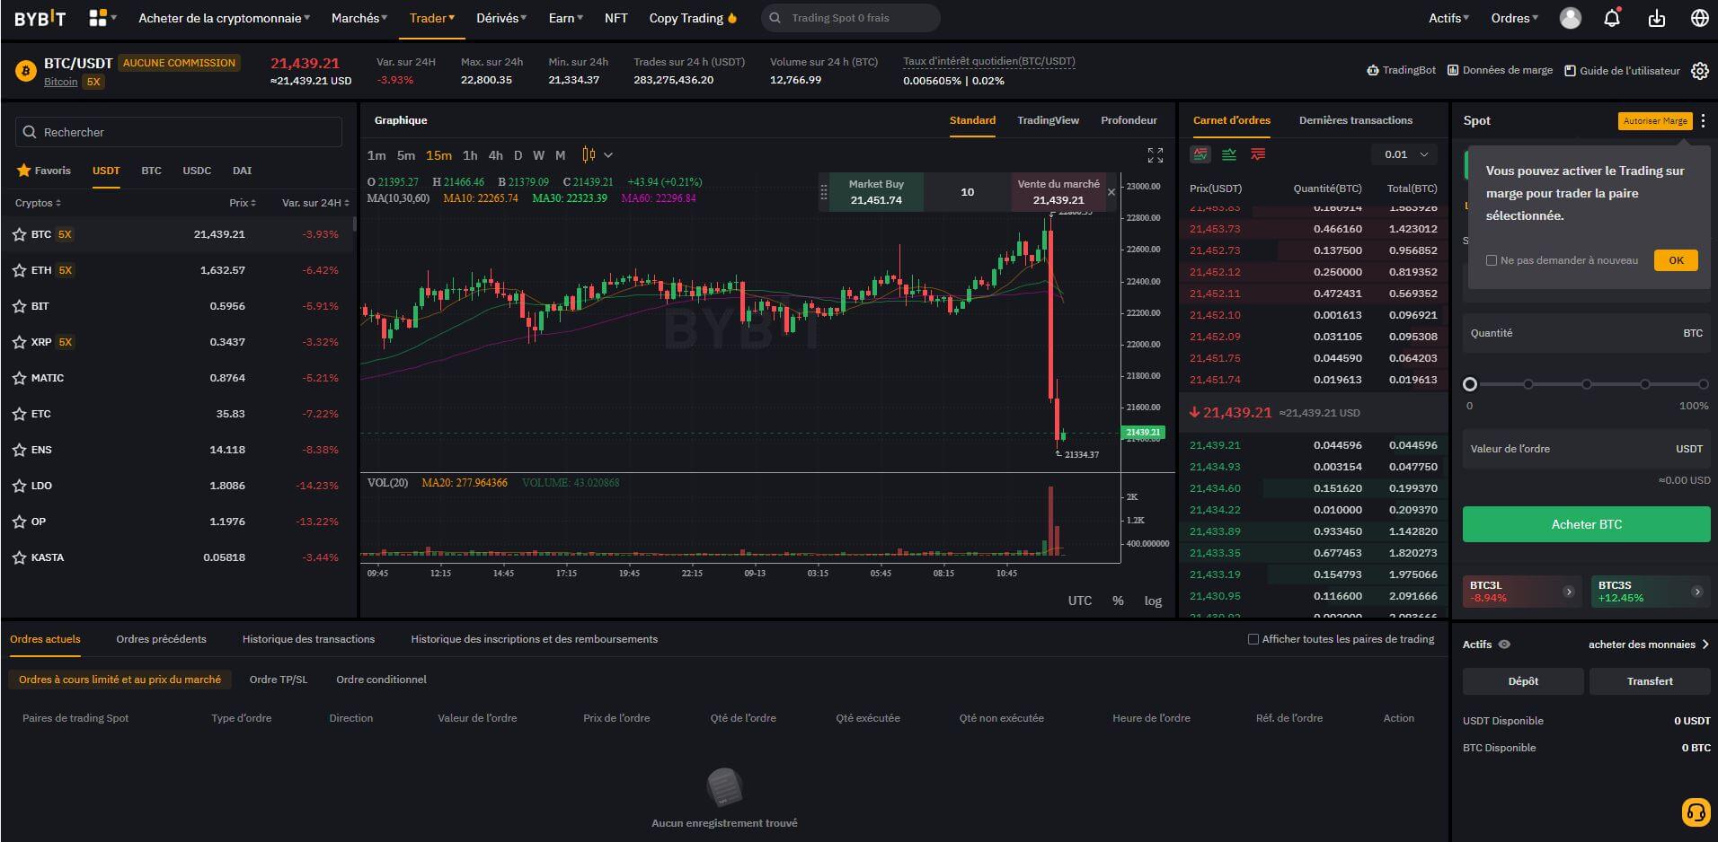Open the Ordres précédents tab
The height and width of the screenshot is (842, 1718).
point(161,639)
